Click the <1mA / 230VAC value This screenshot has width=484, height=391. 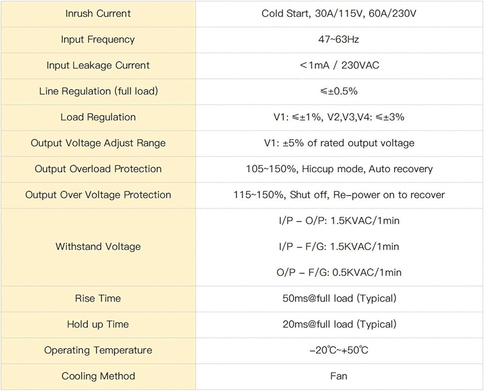[x=339, y=65]
